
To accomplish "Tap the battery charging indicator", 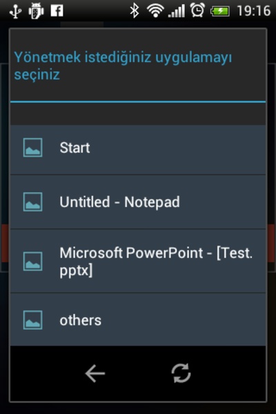I will 219,11.
